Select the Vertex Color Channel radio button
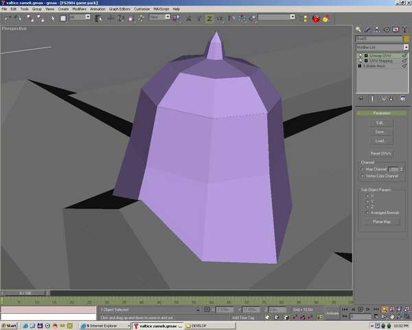Viewport: 412px width, 330px height. coord(362,176)
